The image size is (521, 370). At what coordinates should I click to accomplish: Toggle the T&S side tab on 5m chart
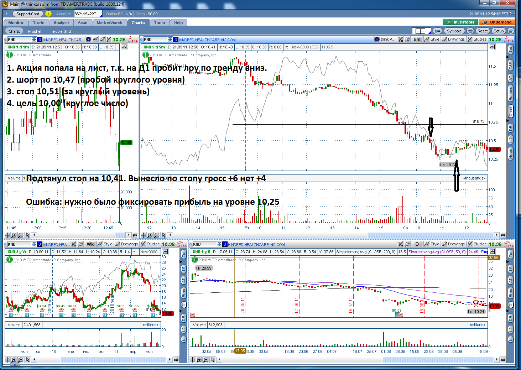[x=511, y=66]
